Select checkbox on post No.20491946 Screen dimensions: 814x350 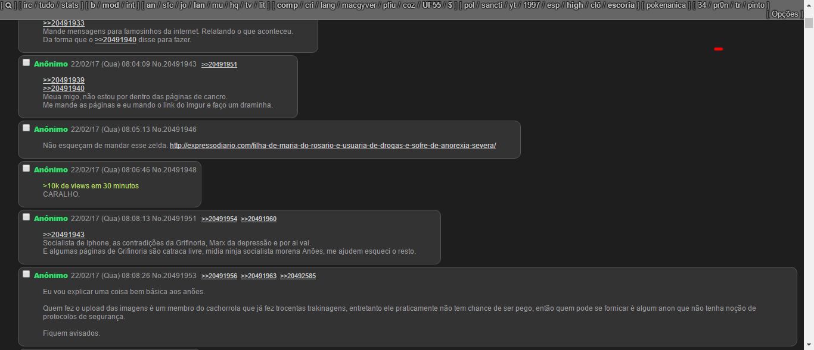tap(26, 128)
